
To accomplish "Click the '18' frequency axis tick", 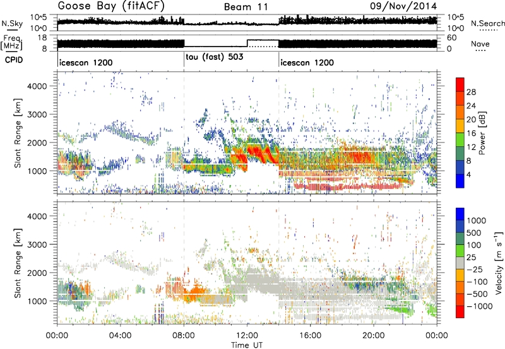I will click(x=42, y=38).
